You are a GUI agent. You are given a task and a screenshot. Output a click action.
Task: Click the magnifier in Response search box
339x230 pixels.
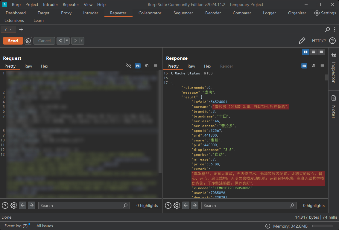[x=292, y=205]
